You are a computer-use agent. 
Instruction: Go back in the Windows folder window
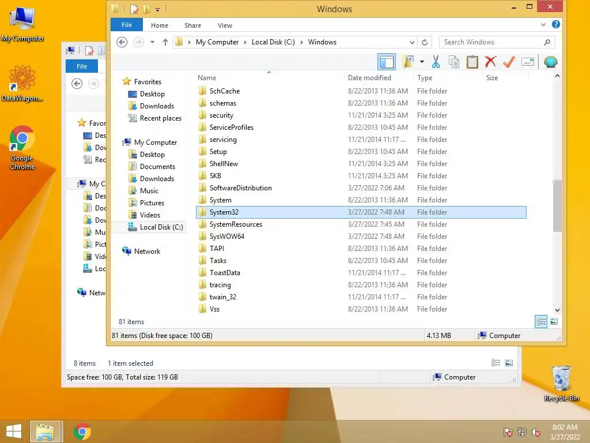122,42
